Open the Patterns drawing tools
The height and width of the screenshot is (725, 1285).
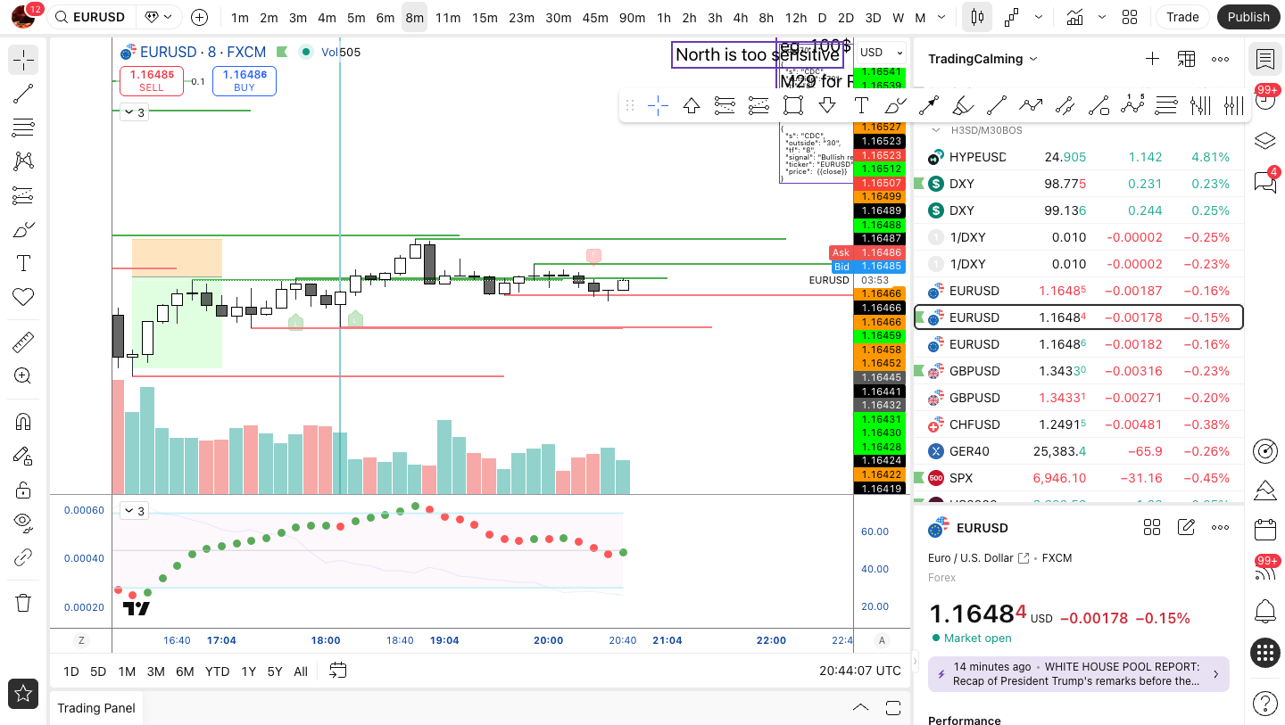click(23, 161)
